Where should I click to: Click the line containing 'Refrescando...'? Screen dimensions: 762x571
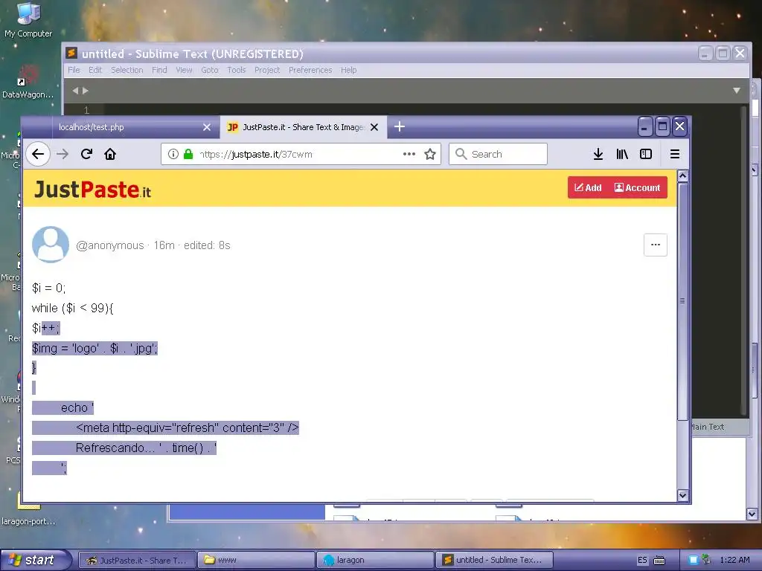[146, 448]
